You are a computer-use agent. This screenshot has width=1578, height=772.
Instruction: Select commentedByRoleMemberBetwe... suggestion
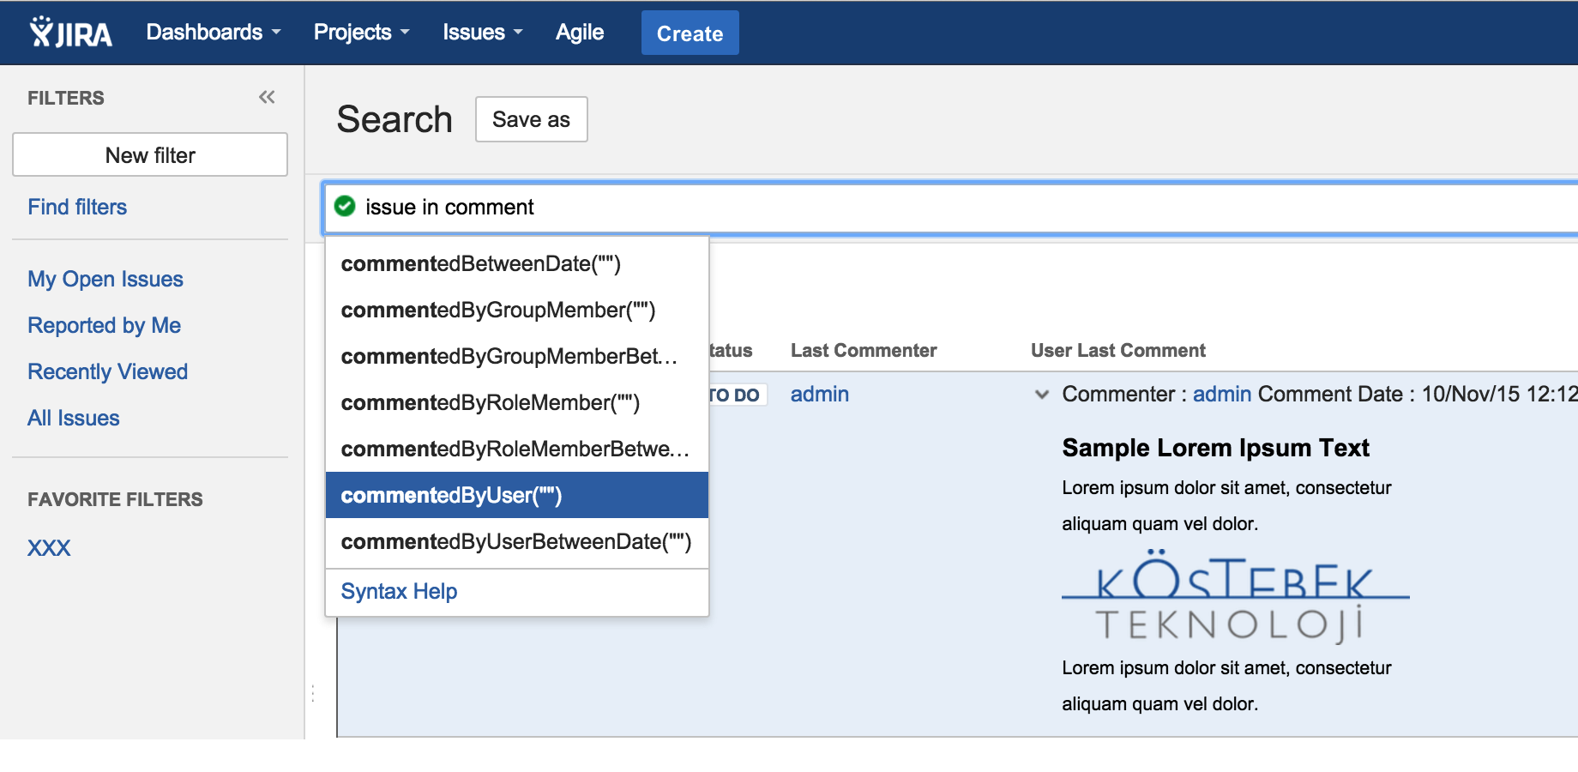click(x=517, y=449)
